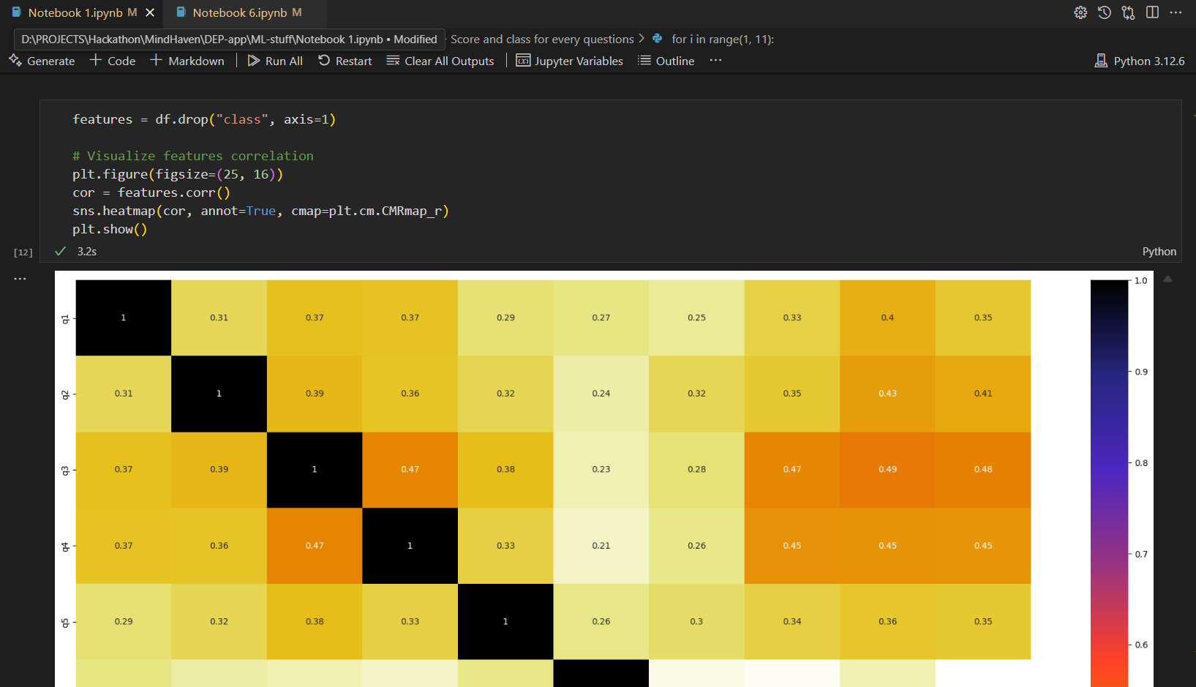
Task: Click the Generate sparkle button
Action: [42, 61]
